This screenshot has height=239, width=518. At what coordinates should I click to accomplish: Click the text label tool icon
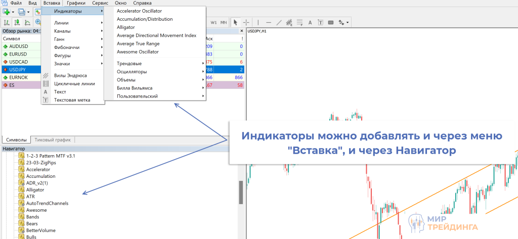pos(320,22)
